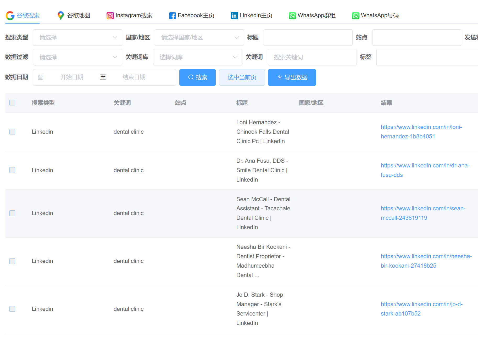The width and height of the screenshot is (478, 337).
Task: Click the Google logo icon in tabs
Action: [10, 16]
